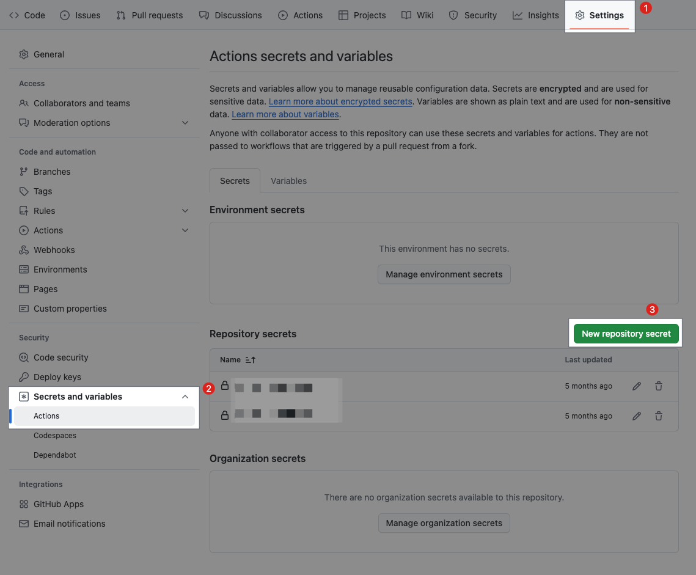
Task: Collapse the Secrets and variables section
Action: 185,397
